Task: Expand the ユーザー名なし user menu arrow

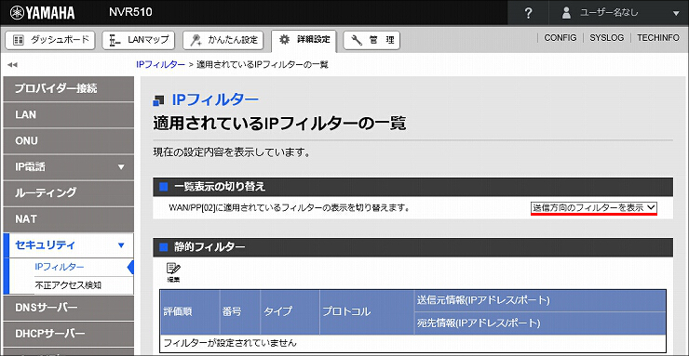Action: pyautogui.click(x=676, y=14)
